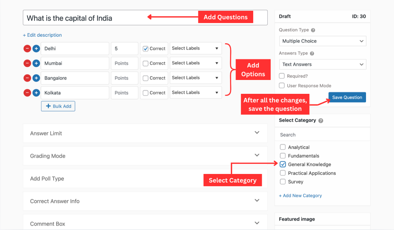
Task: Click the Add New Category link
Action: click(300, 195)
